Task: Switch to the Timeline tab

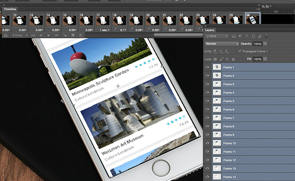Action: click(11, 8)
